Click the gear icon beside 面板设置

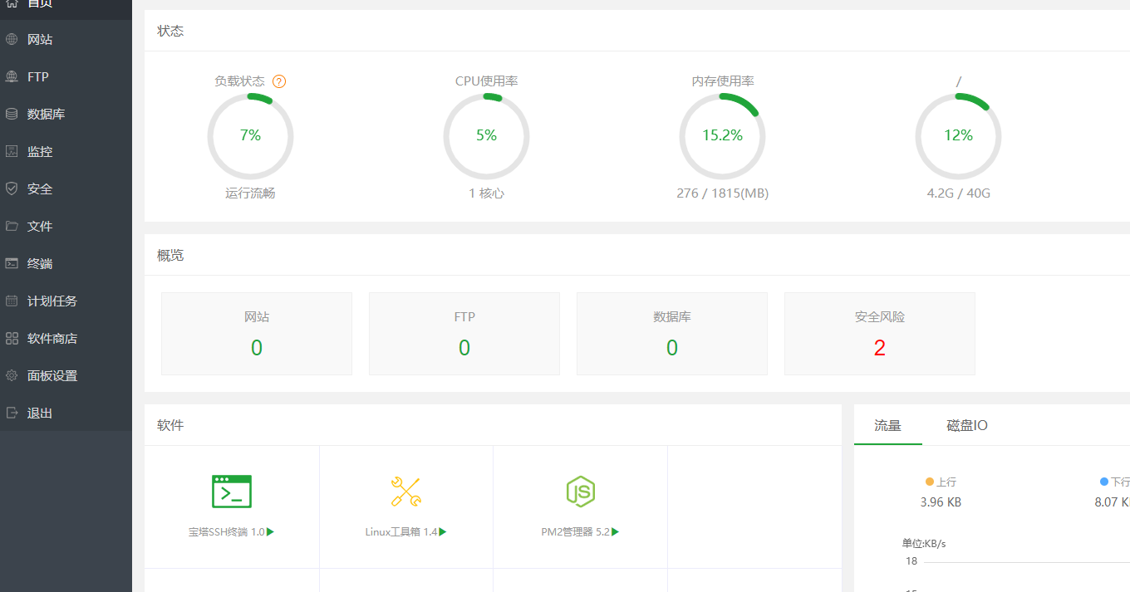[12, 375]
